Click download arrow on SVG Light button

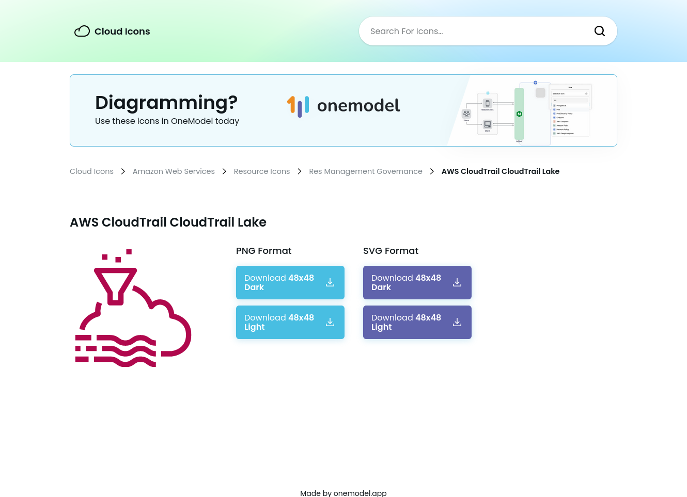pyautogui.click(x=457, y=322)
